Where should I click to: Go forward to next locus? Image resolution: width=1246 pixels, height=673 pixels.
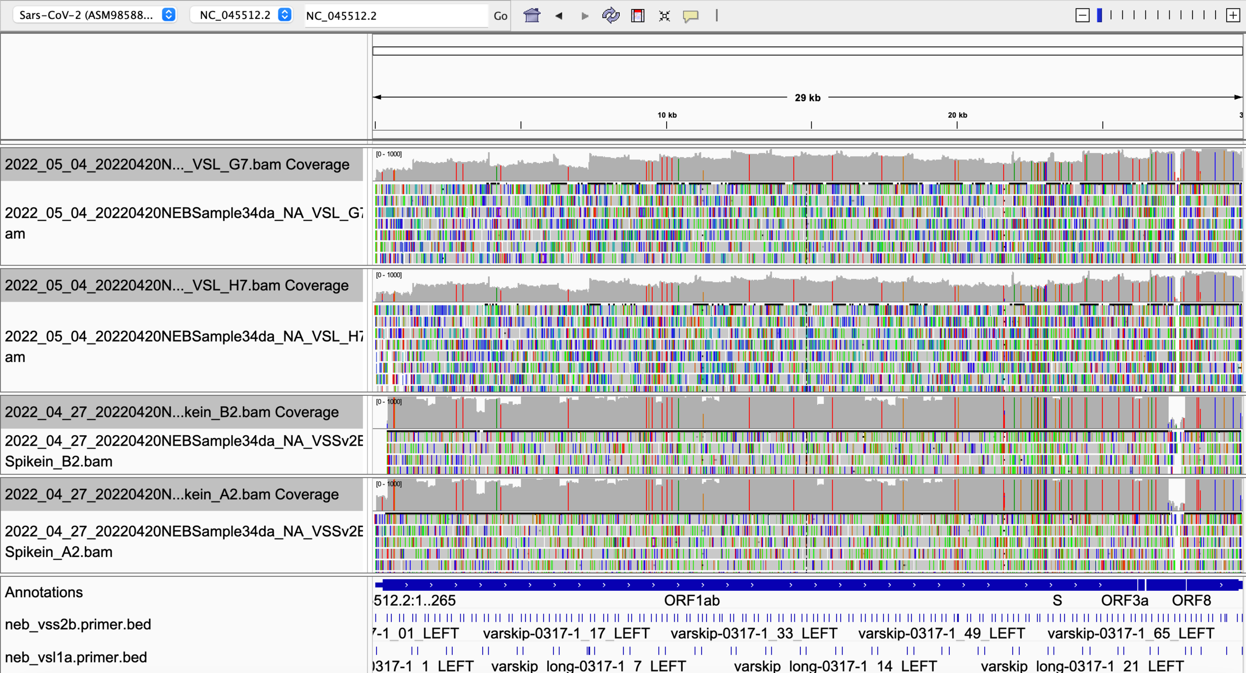tap(585, 15)
